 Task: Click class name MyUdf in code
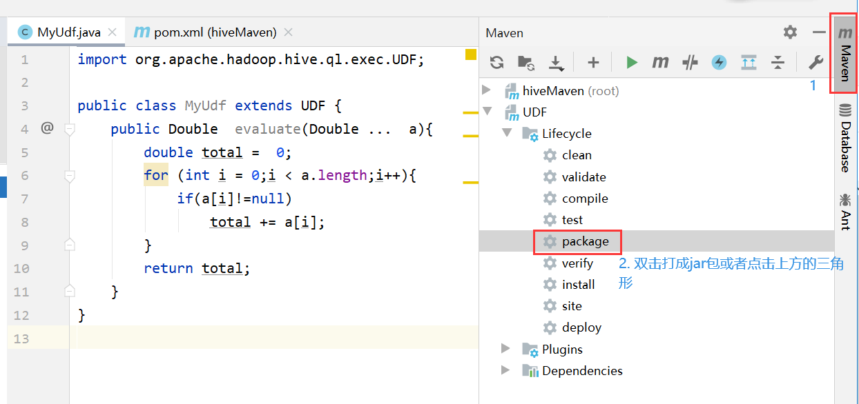[205, 105]
